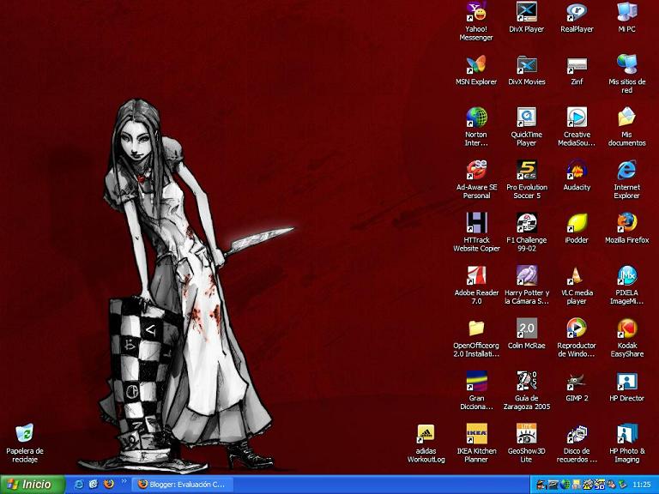Launch VLC media player shortcut

point(577,275)
